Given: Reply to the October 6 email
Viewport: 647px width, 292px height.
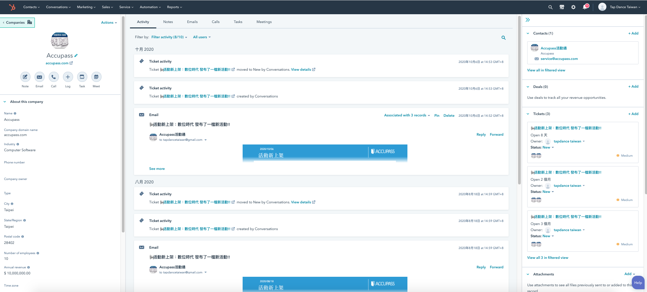Looking at the screenshot, I should click(481, 134).
